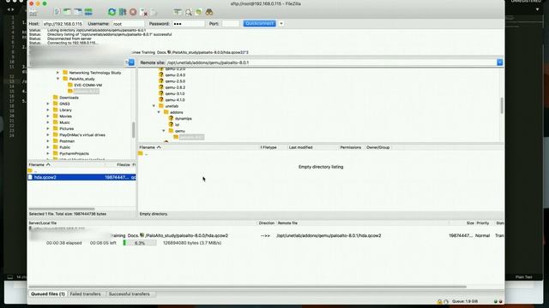The height and width of the screenshot is (308, 549).
Task: Open the Remote site path dropdown arrow
Action: click(499, 62)
